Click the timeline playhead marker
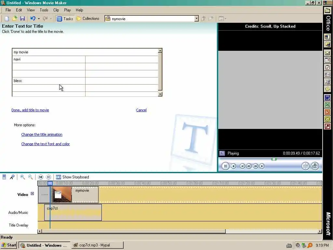 click(50, 183)
